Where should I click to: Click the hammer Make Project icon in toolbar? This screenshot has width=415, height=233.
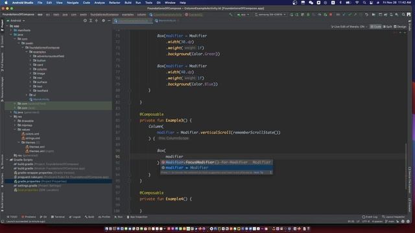[231, 14]
